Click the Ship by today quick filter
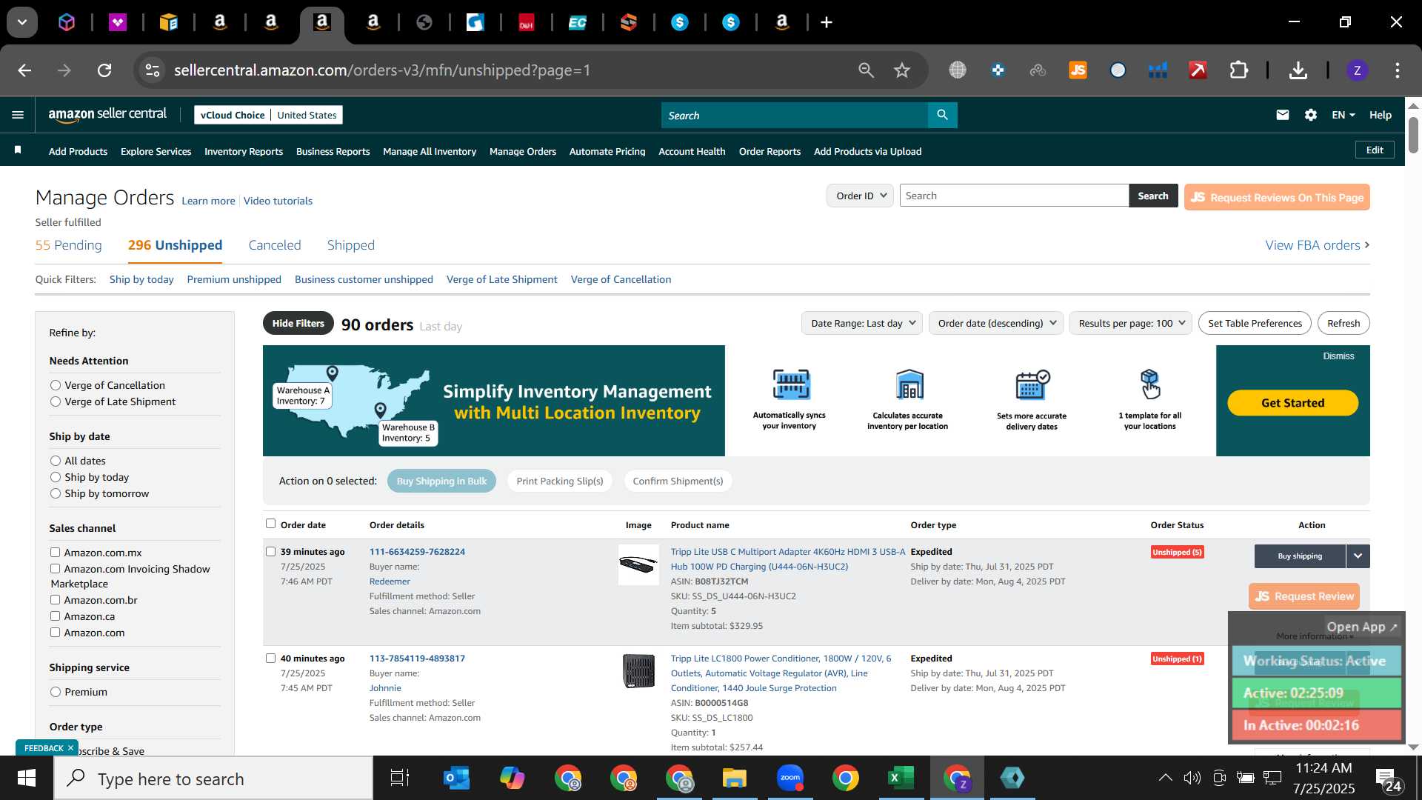This screenshot has width=1422, height=800. click(141, 279)
